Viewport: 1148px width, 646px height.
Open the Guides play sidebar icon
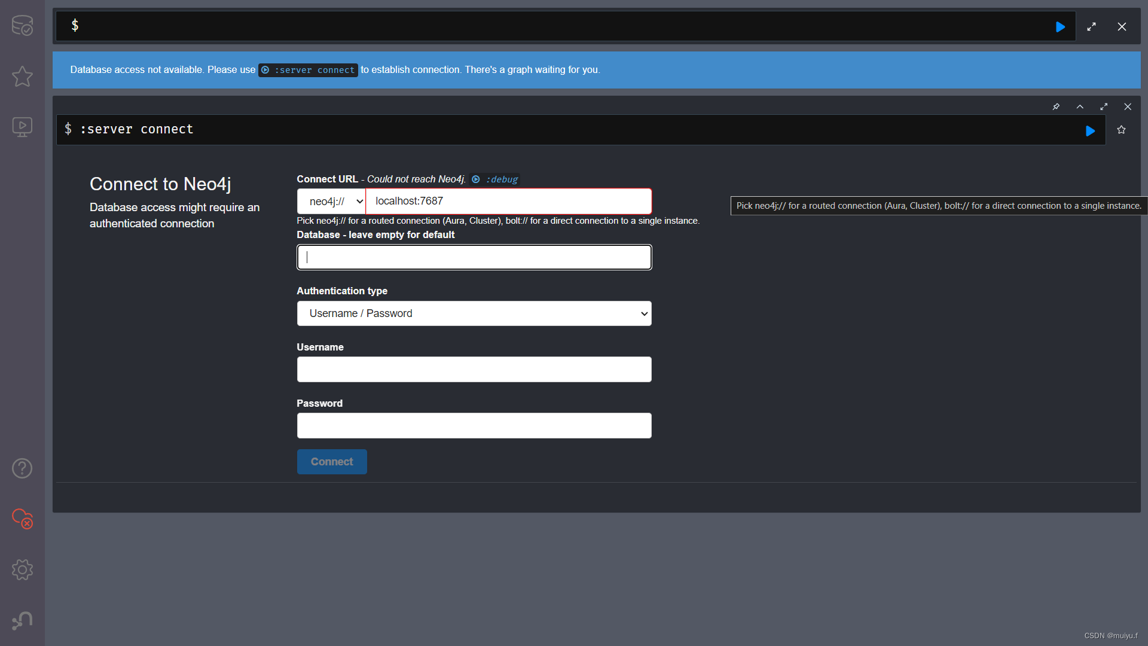[22, 127]
